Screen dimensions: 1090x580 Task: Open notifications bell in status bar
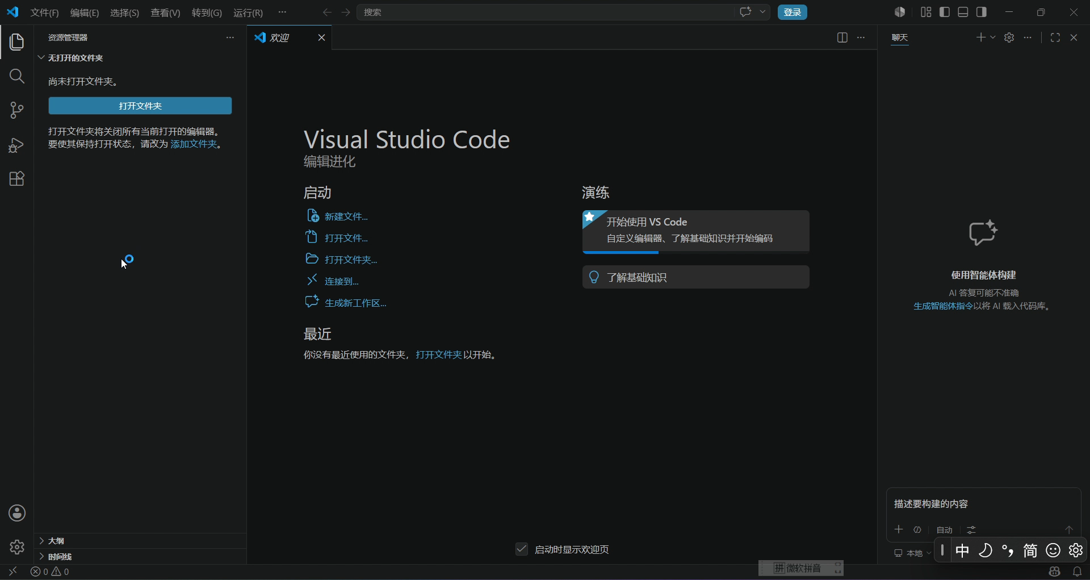[1077, 571]
